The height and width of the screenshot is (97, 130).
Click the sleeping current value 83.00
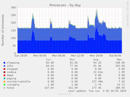pyautogui.click(x=50, y=63)
